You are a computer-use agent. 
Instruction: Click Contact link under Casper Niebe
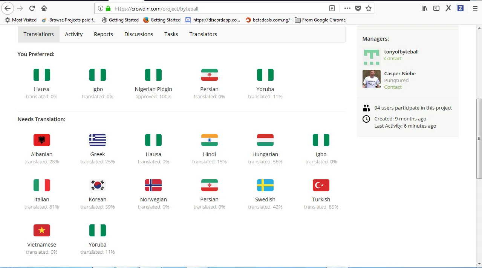pyautogui.click(x=393, y=87)
